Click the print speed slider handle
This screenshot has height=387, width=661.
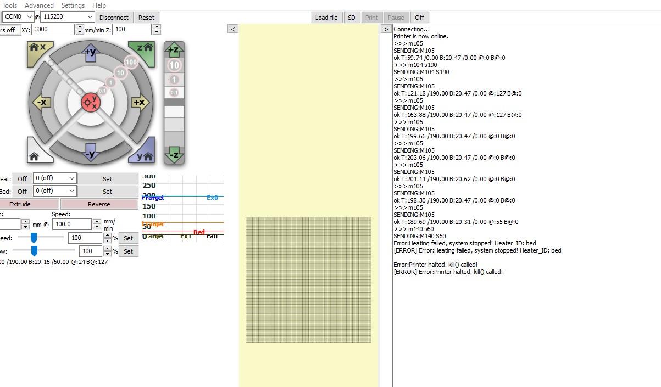tap(34, 237)
